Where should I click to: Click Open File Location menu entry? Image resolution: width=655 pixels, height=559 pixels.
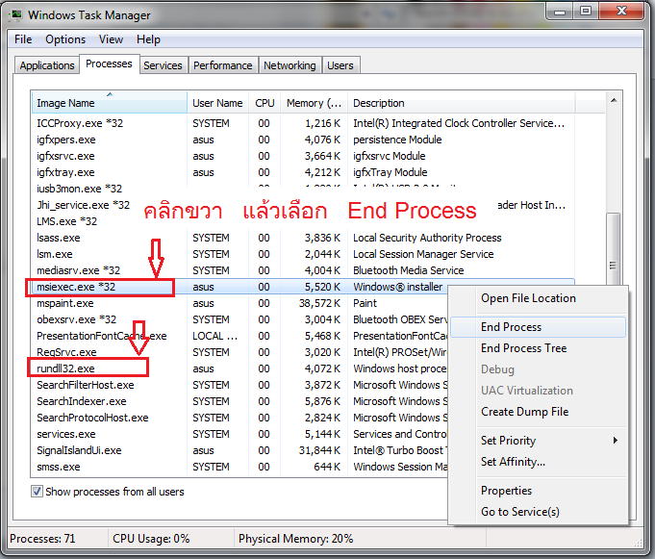[x=528, y=298]
